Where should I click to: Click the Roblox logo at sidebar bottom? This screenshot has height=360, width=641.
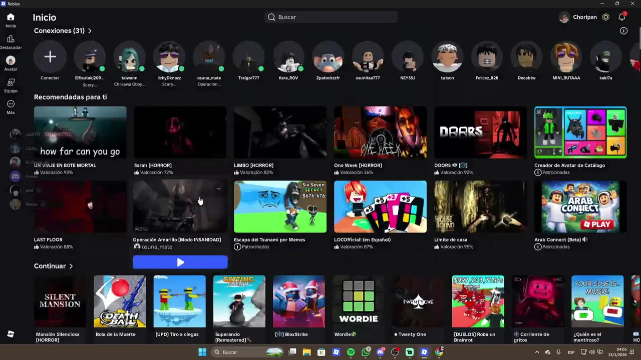11,334
